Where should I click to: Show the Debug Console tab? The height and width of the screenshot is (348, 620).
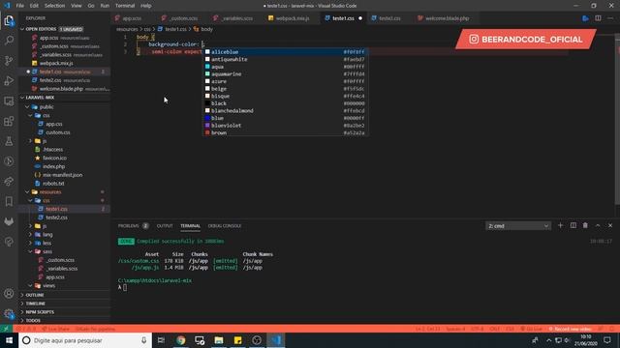(x=225, y=225)
